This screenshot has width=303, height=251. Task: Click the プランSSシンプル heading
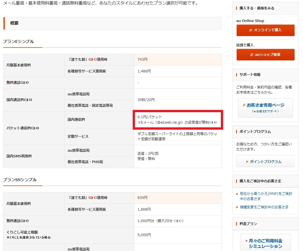(20, 180)
